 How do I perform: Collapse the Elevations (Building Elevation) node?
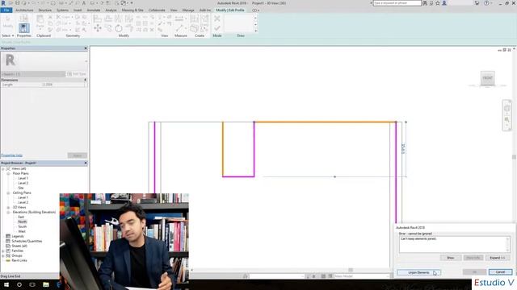point(8,213)
